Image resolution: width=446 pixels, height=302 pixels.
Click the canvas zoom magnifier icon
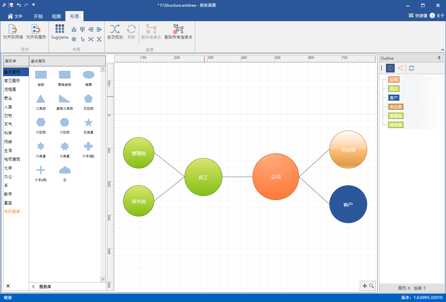click(372, 286)
